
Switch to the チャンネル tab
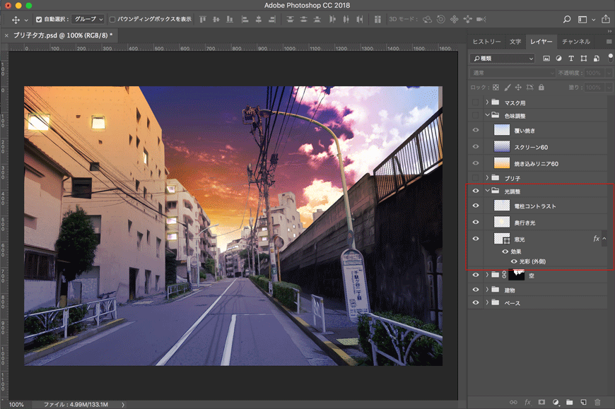point(576,42)
